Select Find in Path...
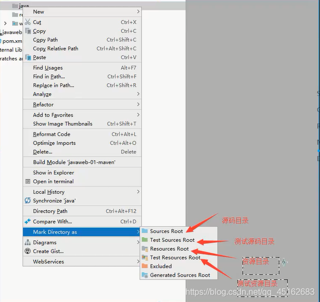The width and height of the screenshot is (320, 302). [x=82, y=76]
